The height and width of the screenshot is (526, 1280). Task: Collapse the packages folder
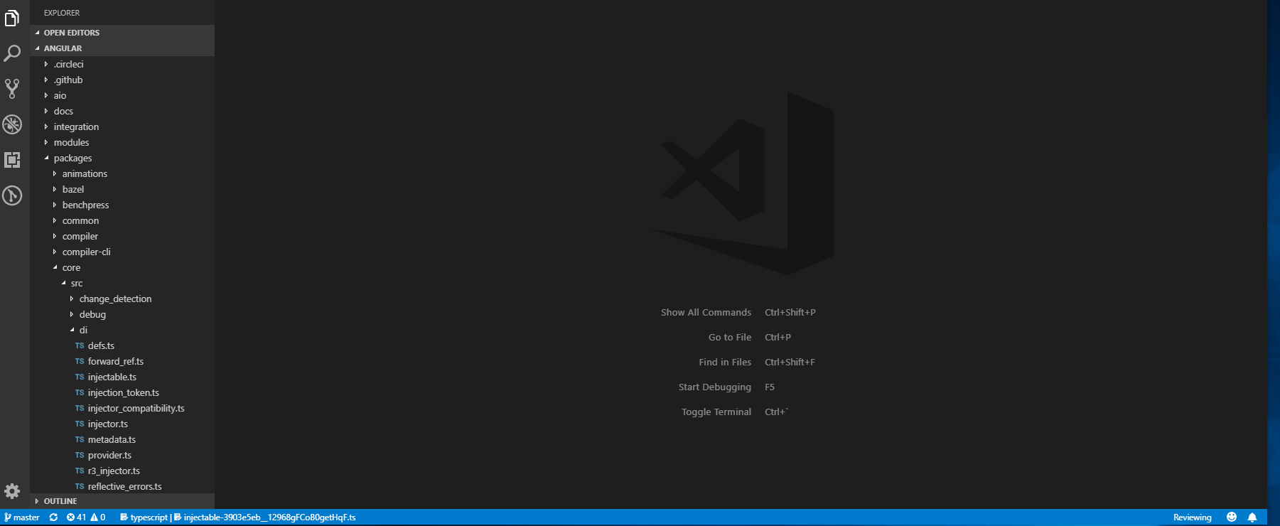click(x=122, y=158)
